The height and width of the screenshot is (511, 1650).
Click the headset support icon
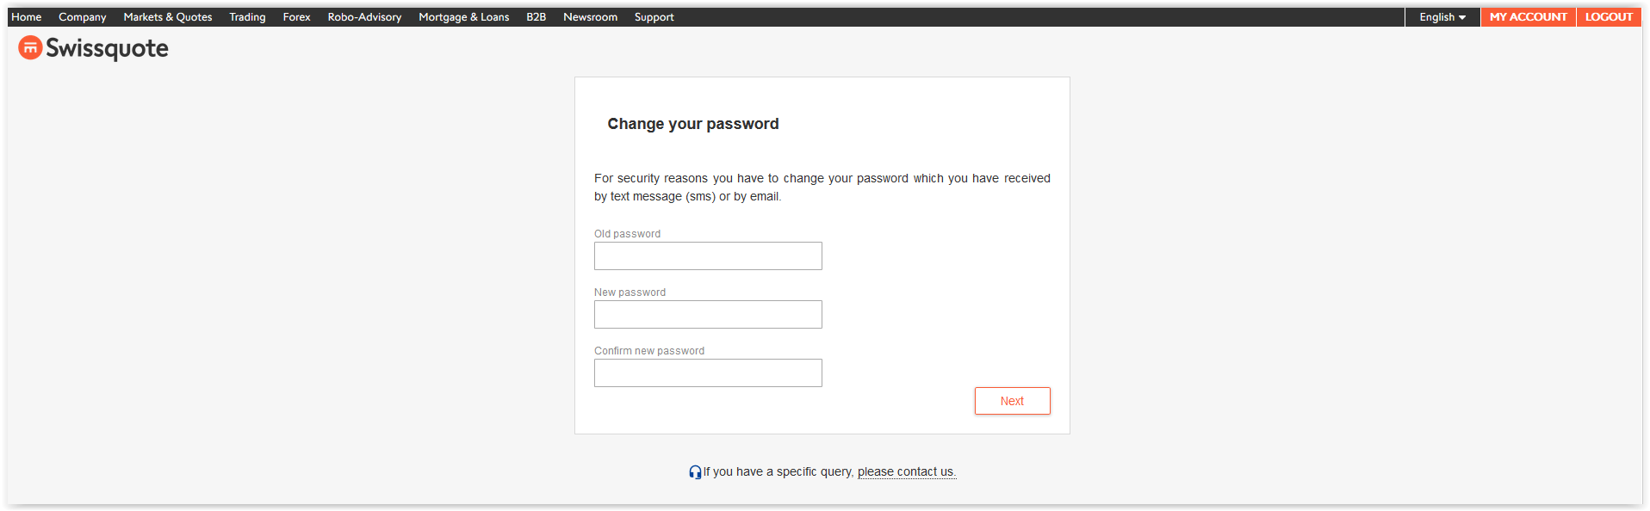pyautogui.click(x=695, y=471)
